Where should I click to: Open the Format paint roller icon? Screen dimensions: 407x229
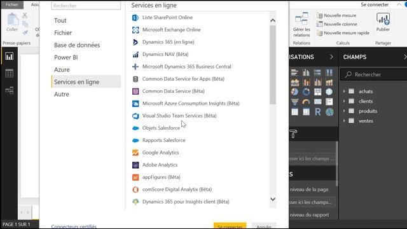[x=293, y=134]
